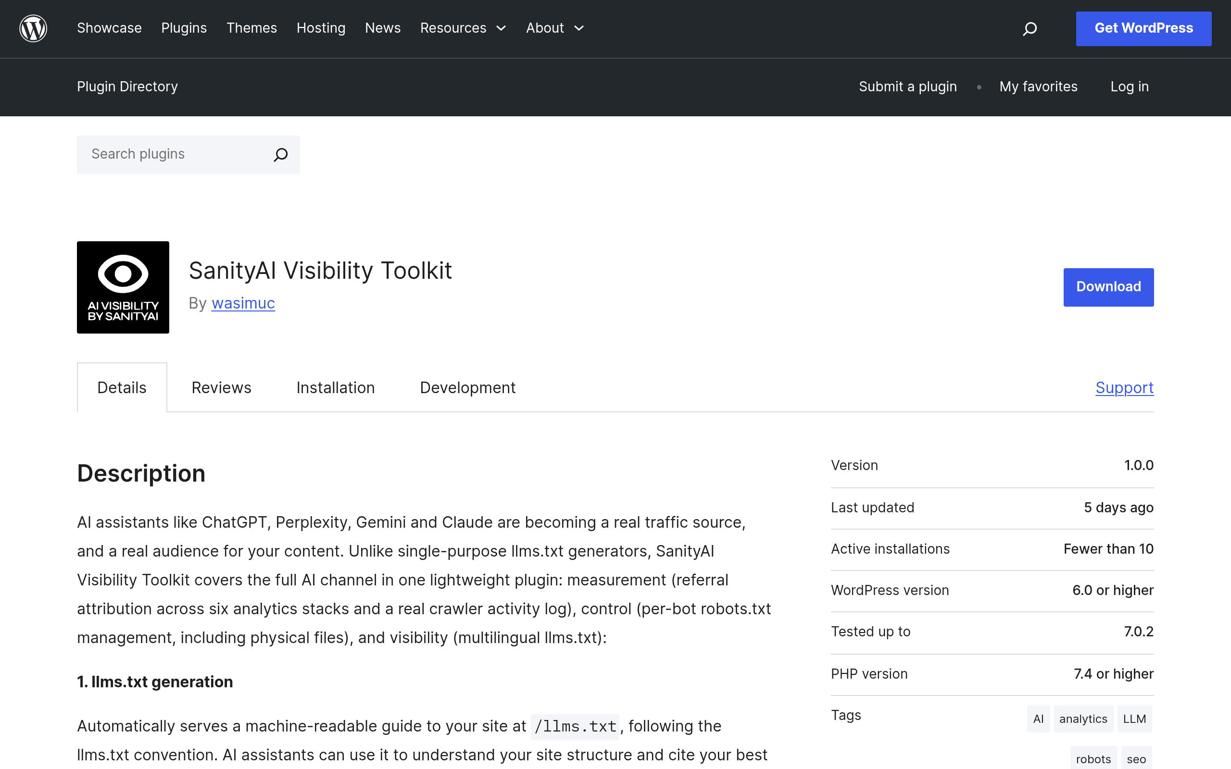Download the SanityAI Visibility Toolkit plugin
Screen dimensions: 1231x769
point(1108,287)
